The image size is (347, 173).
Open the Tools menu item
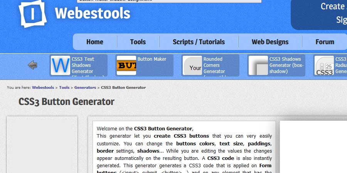138,42
